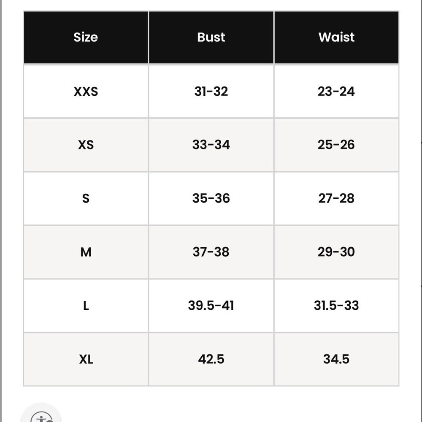Click the 27-28 waist measurement
The image size is (422, 422).
[x=336, y=198]
